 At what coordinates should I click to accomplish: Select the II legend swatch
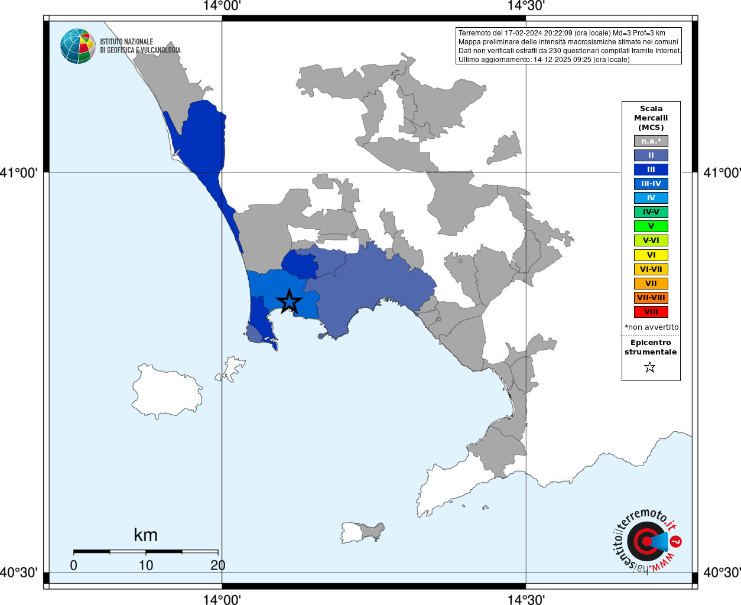[x=651, y=155]
